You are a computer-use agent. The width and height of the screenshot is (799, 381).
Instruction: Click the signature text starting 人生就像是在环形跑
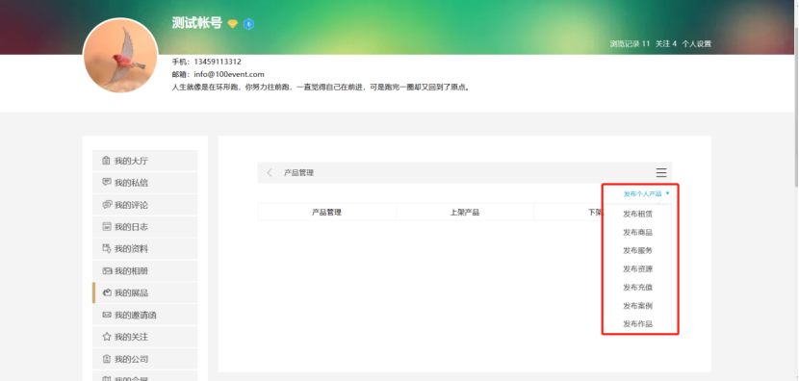coord(321,88)
